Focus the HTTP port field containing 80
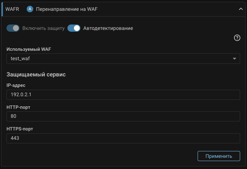 [x=123, y=116]
